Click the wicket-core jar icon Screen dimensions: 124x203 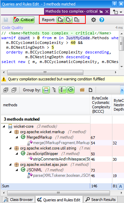[10, 126]
